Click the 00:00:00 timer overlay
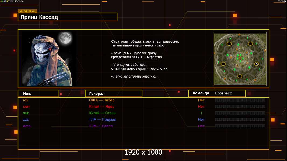 (282, 1)
